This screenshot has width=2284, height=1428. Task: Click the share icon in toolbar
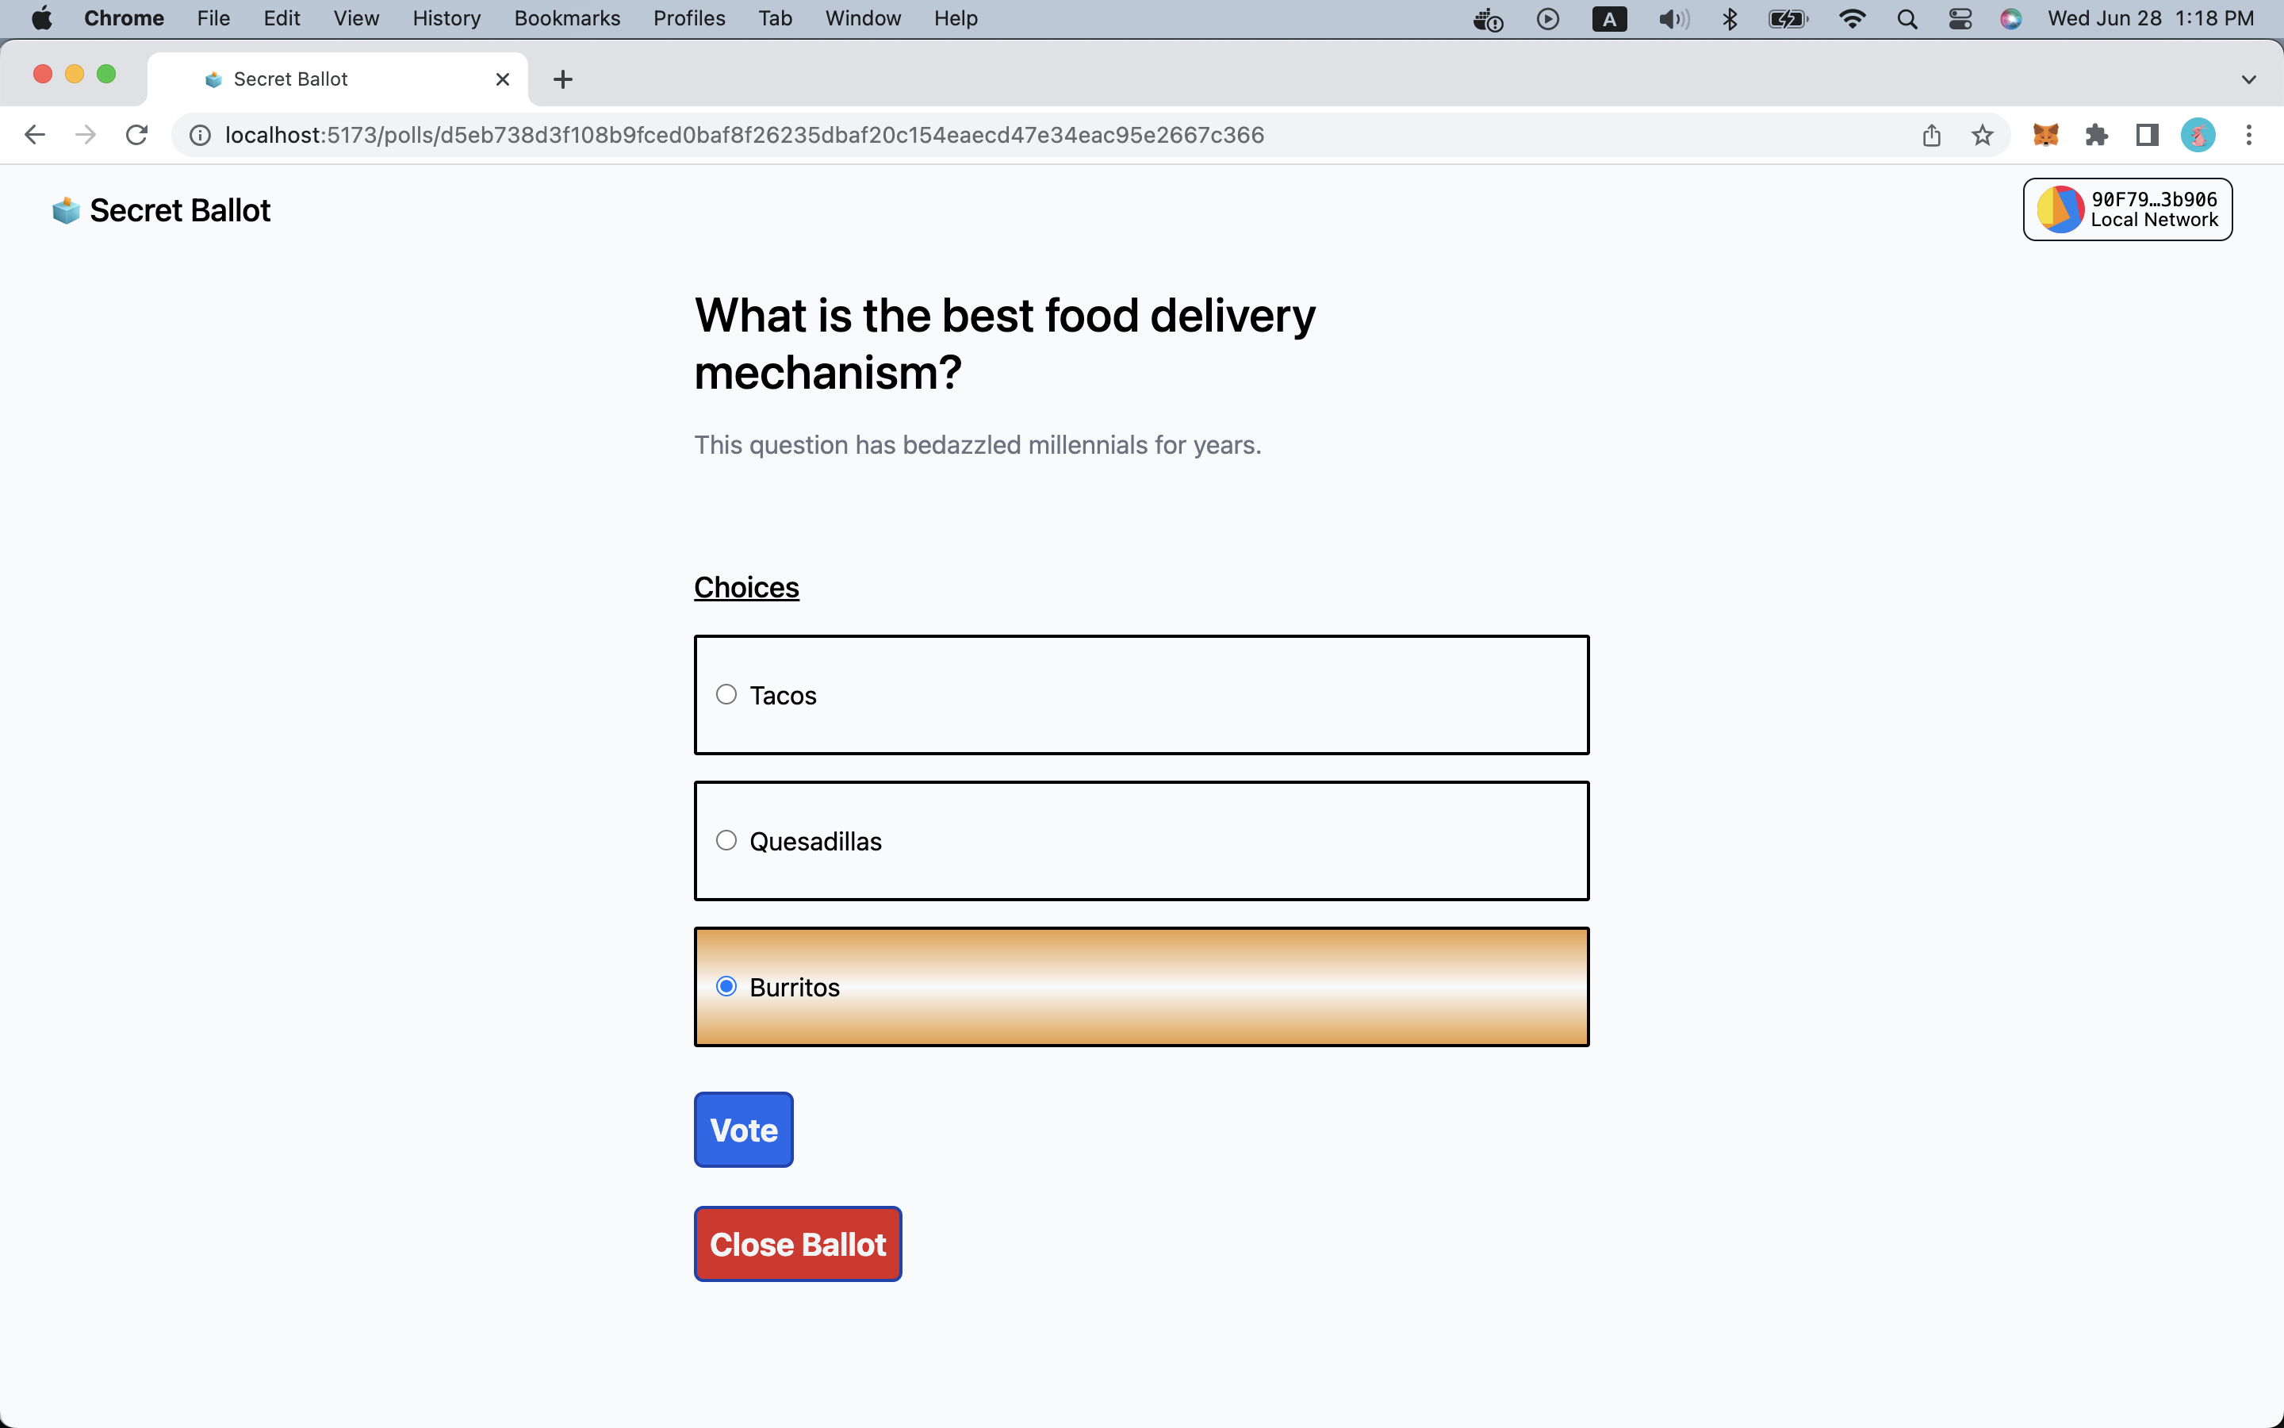click(x=1932, y=135)
